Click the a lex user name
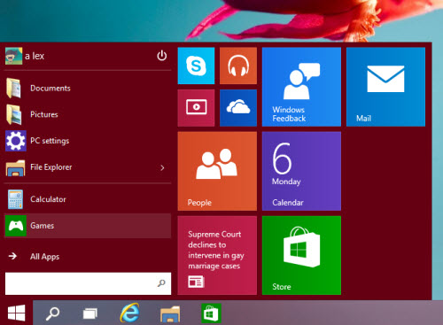 35,56
